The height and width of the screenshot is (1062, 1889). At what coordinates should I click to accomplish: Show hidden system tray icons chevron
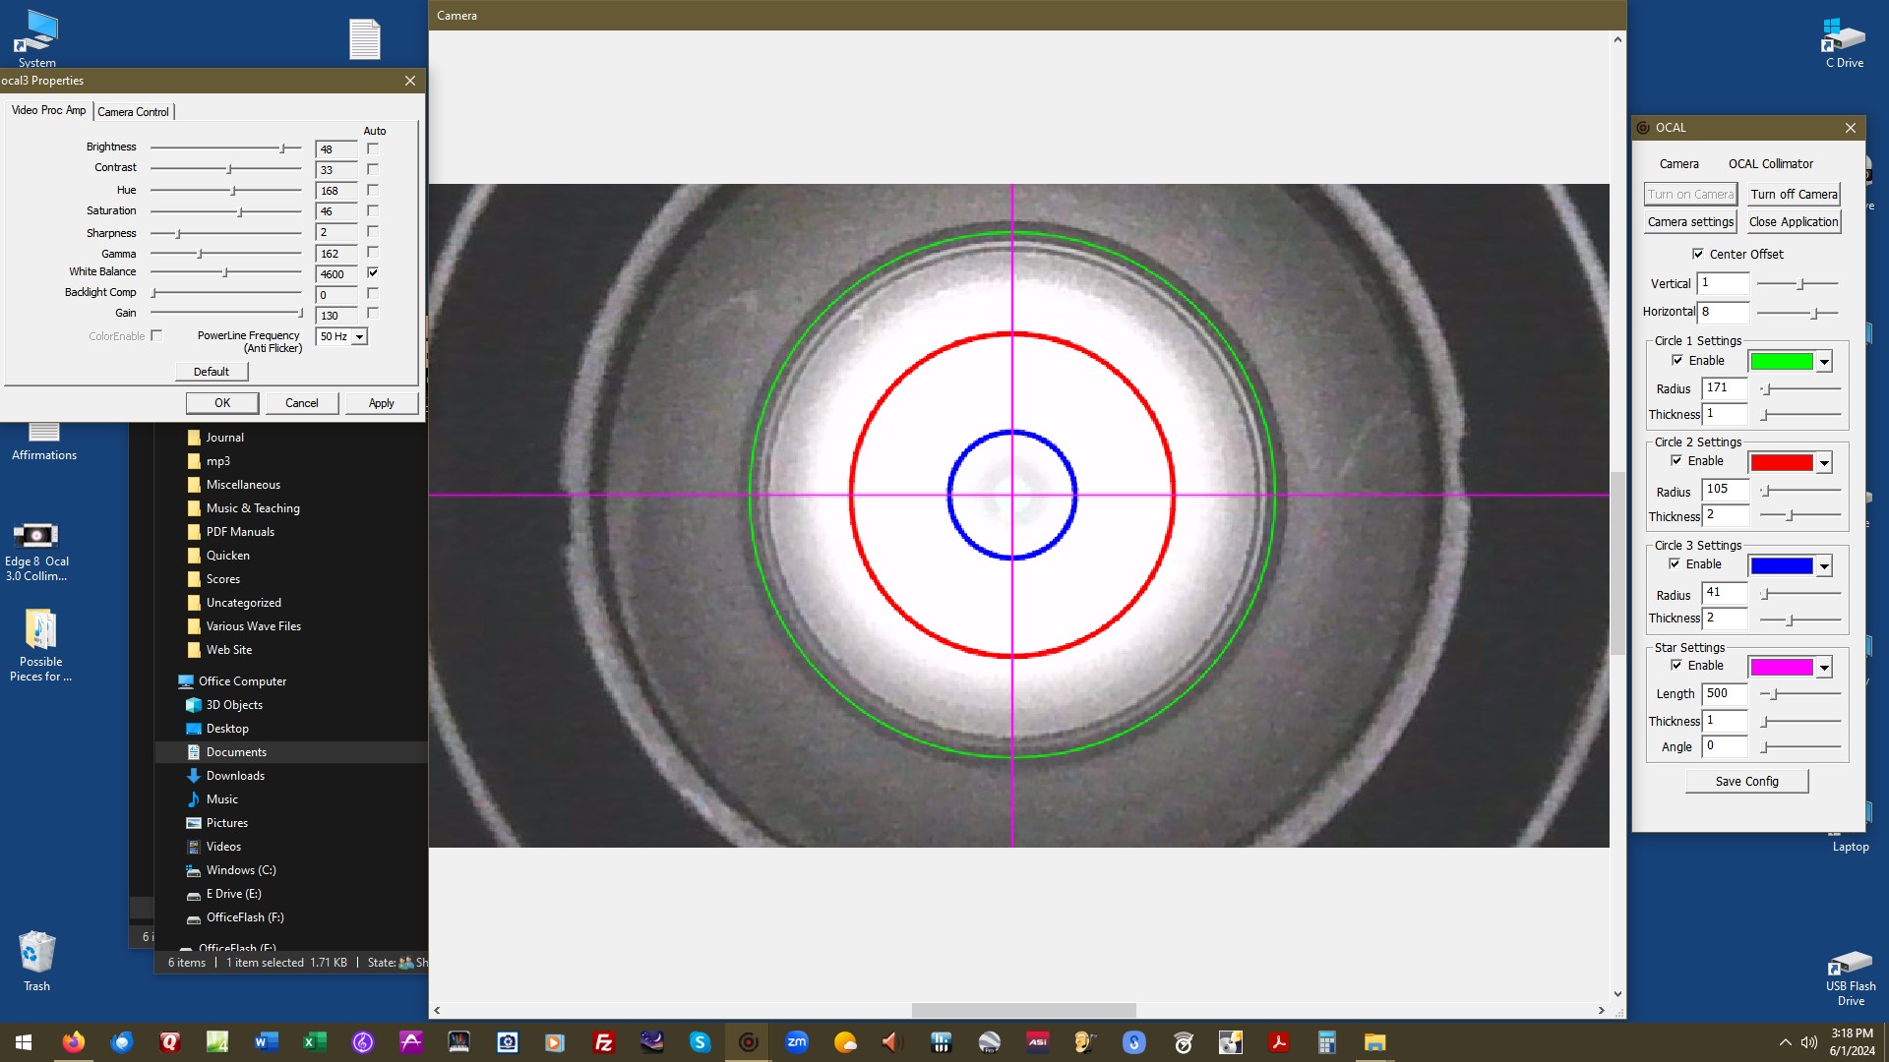[1785, 1042]
